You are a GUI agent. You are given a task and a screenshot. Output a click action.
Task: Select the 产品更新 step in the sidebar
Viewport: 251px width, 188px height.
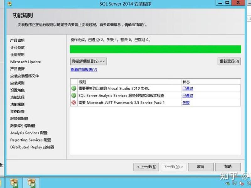17,69
